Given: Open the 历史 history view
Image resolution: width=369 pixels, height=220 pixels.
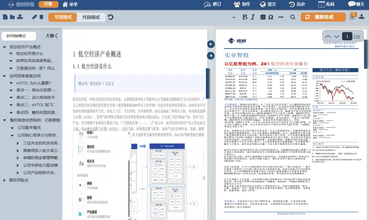Looking at the screenshot, I should pyautogui.click(x=297, y=4).
